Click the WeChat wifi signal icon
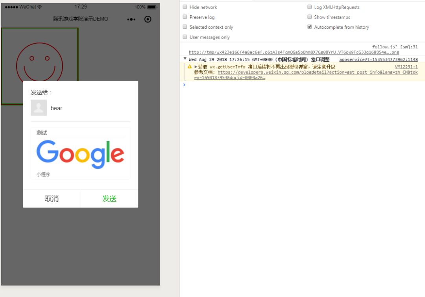Screen dimensions: 425x297 tap(40, 7)
